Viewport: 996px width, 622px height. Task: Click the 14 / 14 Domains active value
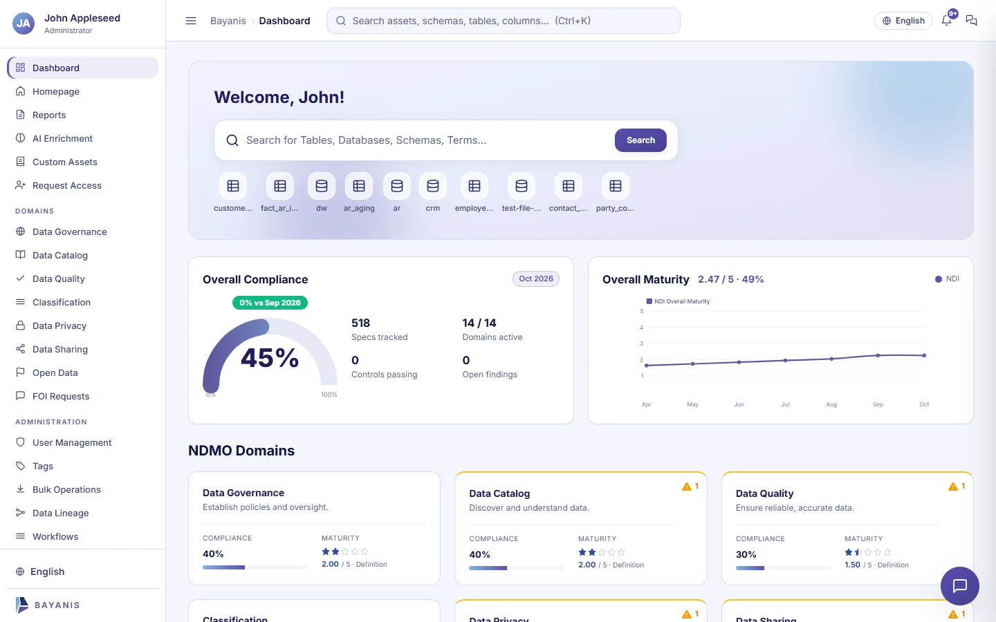click(x=479, y=323)
